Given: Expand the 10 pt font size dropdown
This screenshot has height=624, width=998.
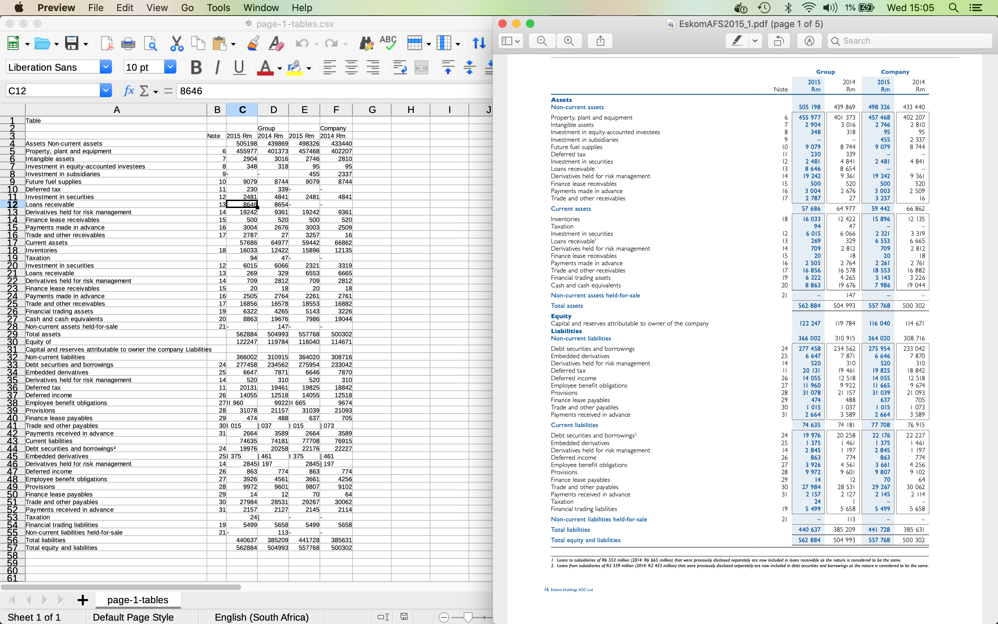Looking at the screenshot, I should point(170,67).
